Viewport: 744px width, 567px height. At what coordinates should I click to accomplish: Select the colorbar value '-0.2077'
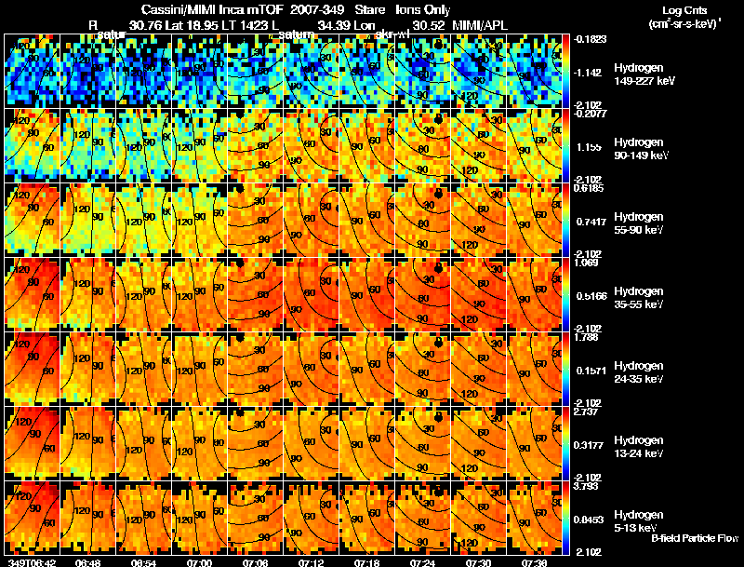tap(590, 114)
